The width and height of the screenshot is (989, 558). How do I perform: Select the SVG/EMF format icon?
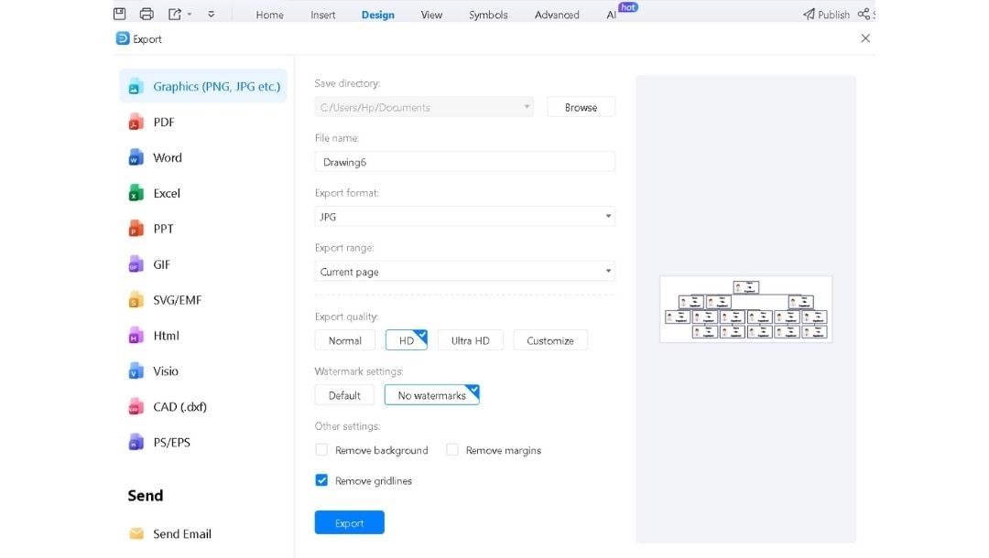click(135, 300)
